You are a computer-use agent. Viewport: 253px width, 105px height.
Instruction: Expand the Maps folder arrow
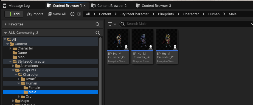13,101
